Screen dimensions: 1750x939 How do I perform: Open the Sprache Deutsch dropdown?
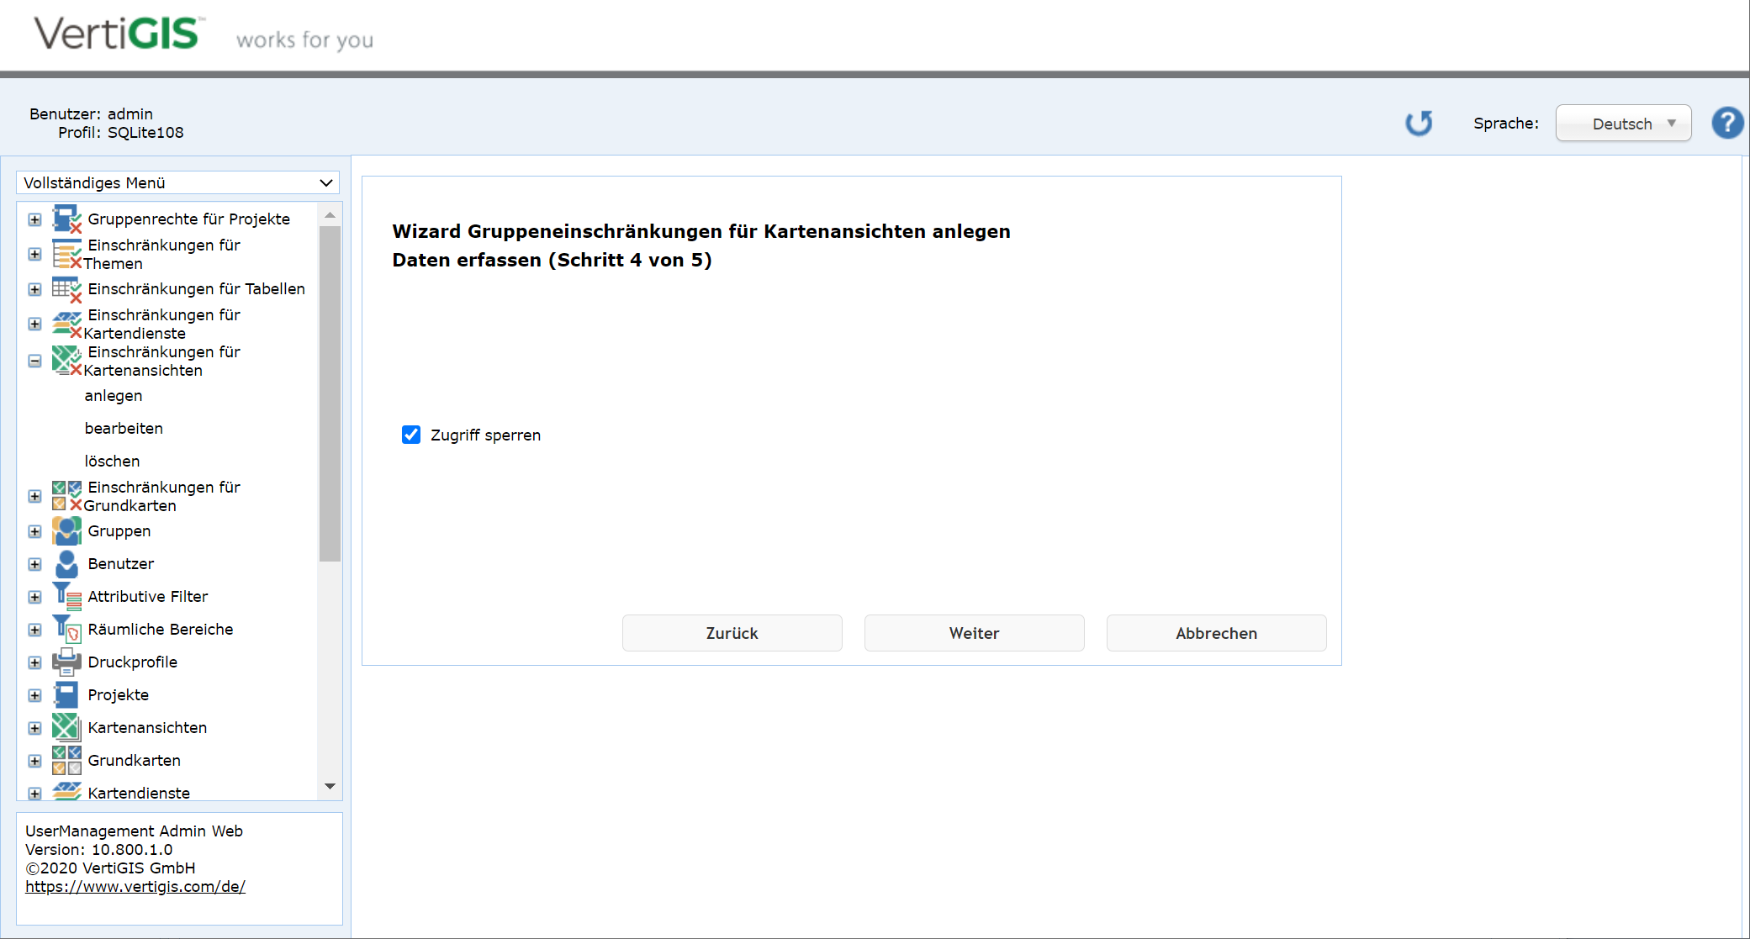coord(1623,124)
